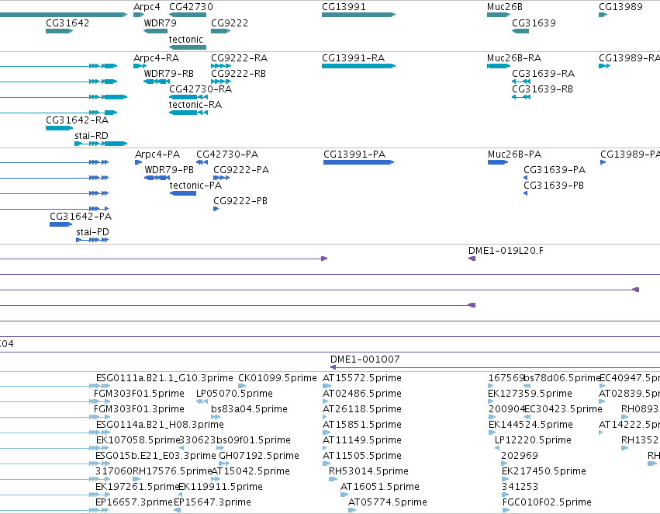Select the CG13991 gene bar
Viewport: 660px width, 514px height.
point(358,15)
